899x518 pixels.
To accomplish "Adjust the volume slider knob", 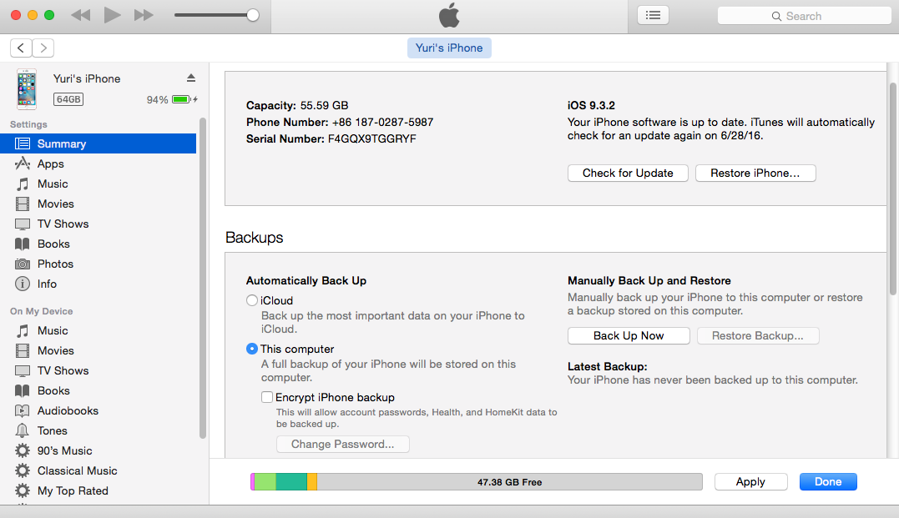I will pos(252,16).
